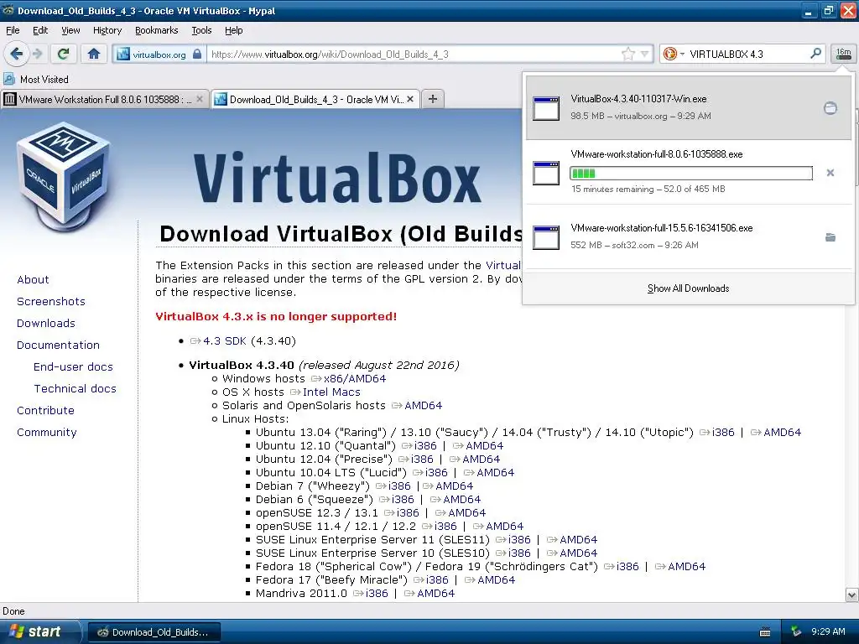Click the 9:29 AM taskbar clock
The height and width of the screenshot is (644, 859).
click(x=828, y=632)
